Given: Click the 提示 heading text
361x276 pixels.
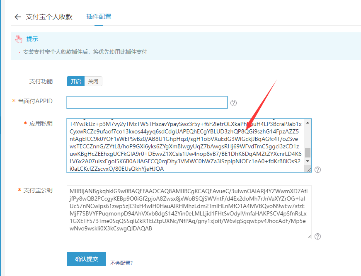Looking at the screenshot, I should point(32,39).
